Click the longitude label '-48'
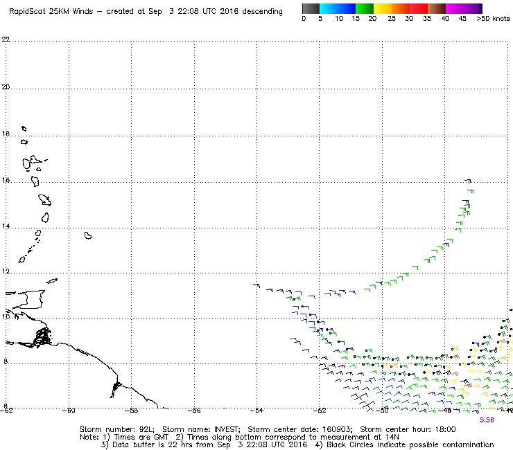The height and width of the screenshot is (450, 513). tap(445, 411)
